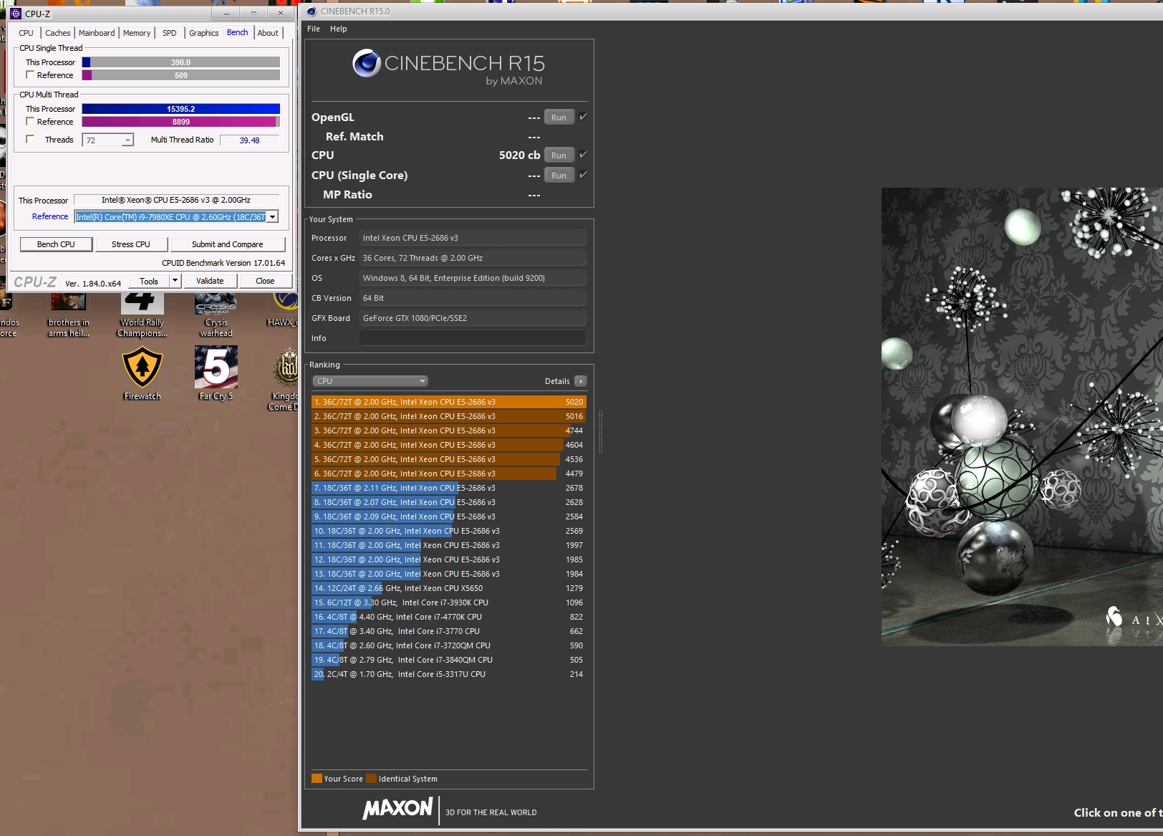Open HAWX desktop shortcut

284,309
